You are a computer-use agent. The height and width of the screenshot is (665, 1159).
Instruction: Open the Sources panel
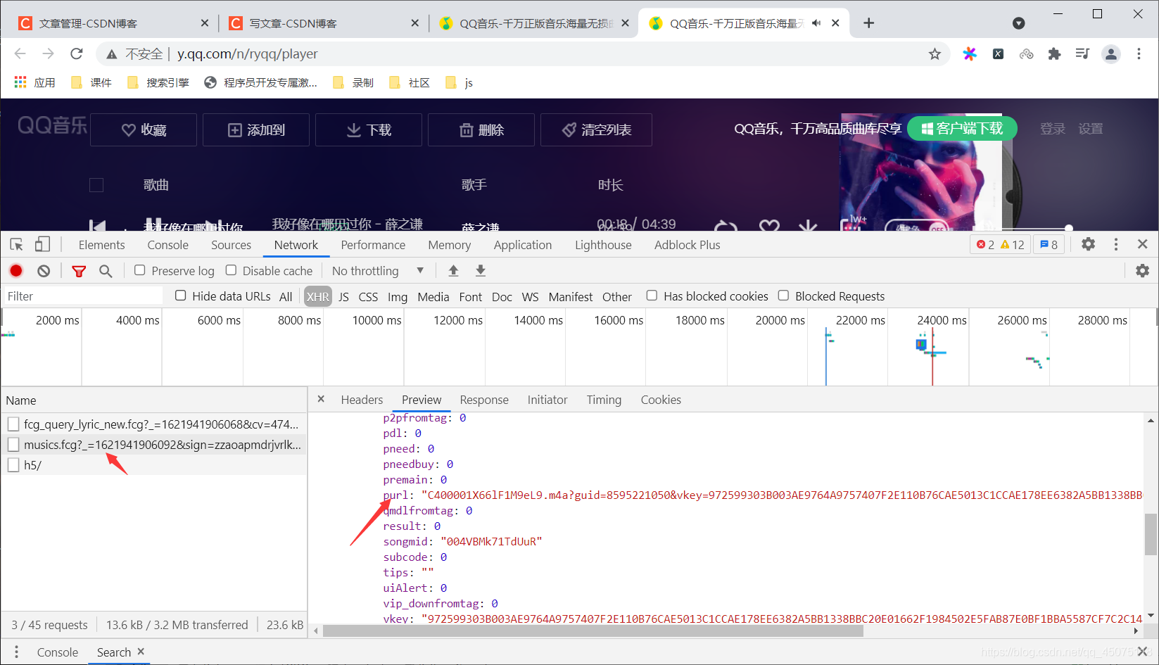pos(231,245)
